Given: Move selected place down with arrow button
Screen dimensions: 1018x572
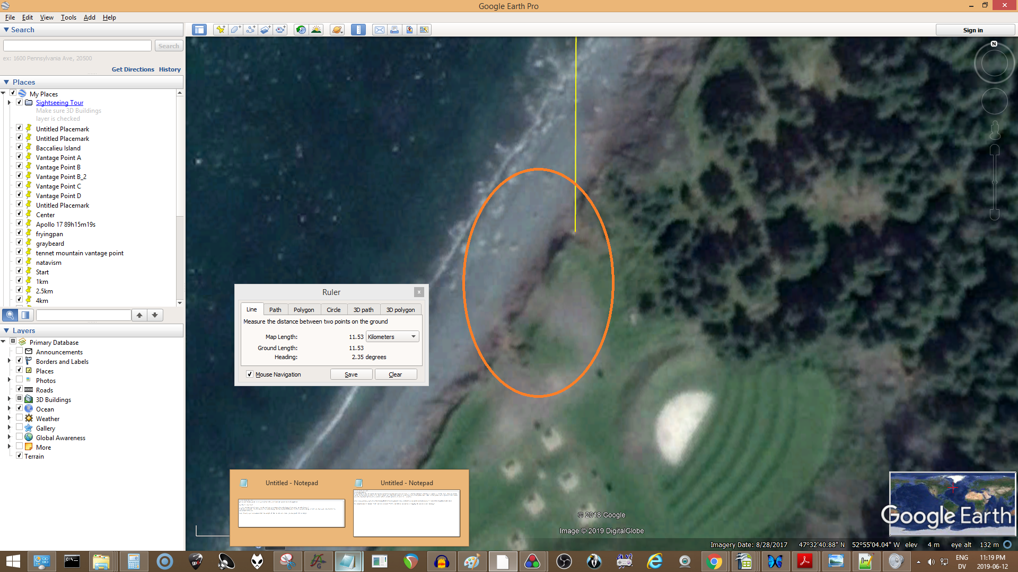Looking at the screenshot, I should (155, 315).
